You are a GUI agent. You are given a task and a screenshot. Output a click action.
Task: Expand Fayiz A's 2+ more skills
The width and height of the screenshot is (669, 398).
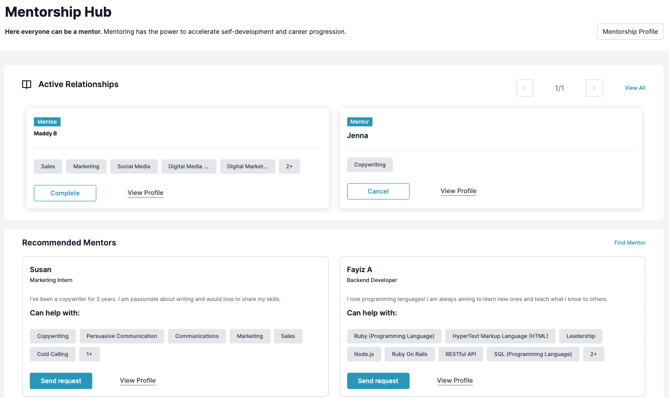tap(594, 354)
